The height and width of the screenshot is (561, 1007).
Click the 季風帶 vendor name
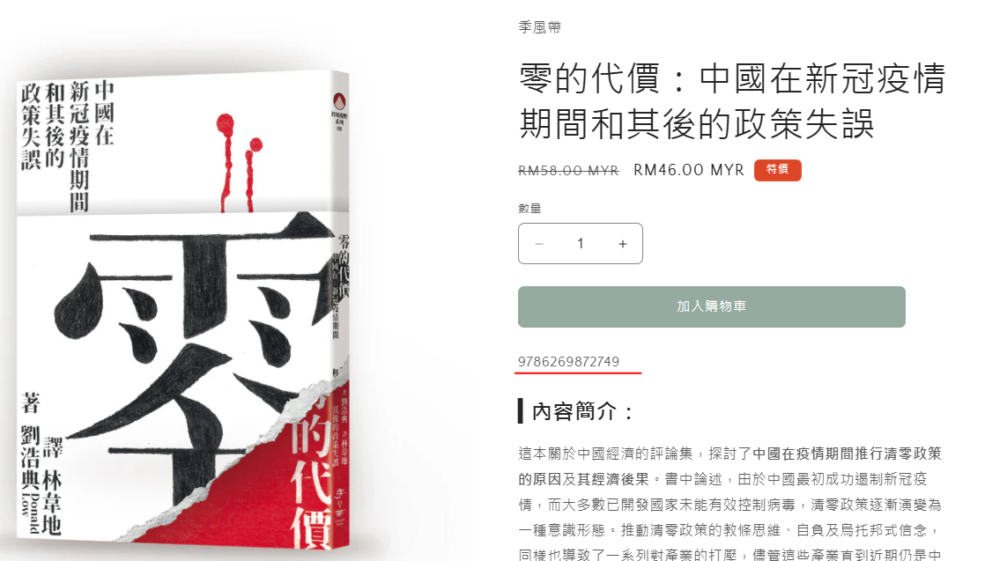pos(540,27)
